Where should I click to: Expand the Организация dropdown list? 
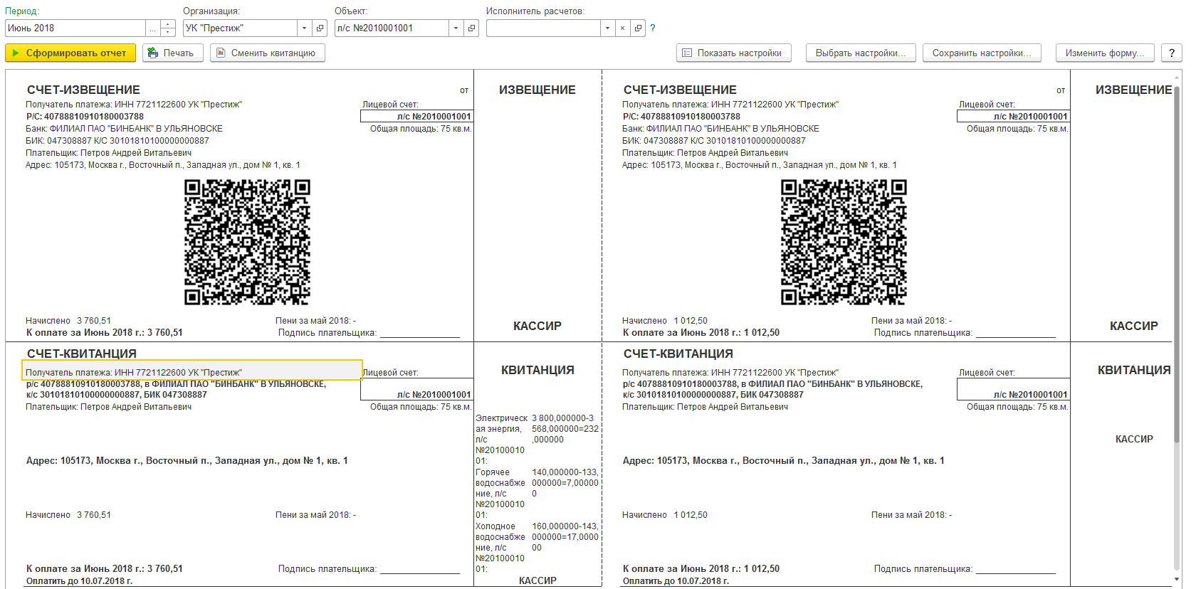click(x=305, y=28)
